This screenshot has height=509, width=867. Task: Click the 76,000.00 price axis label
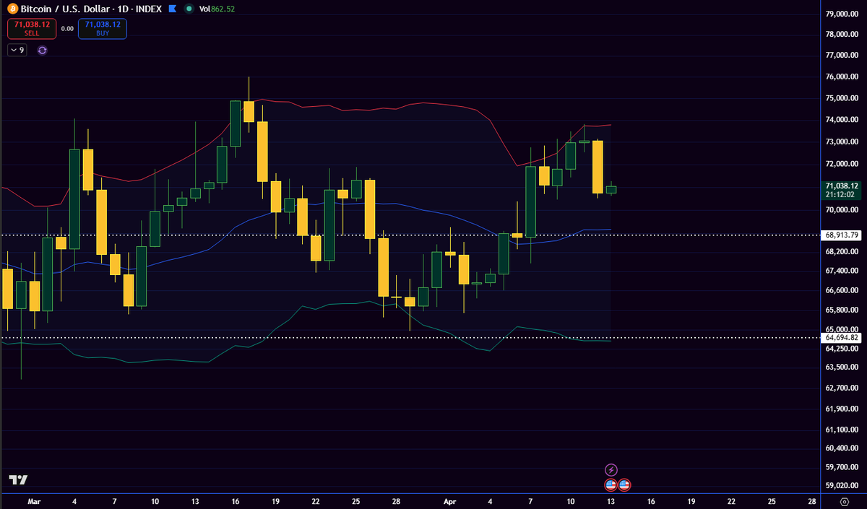pyautogui.click(x=842, y=77)
